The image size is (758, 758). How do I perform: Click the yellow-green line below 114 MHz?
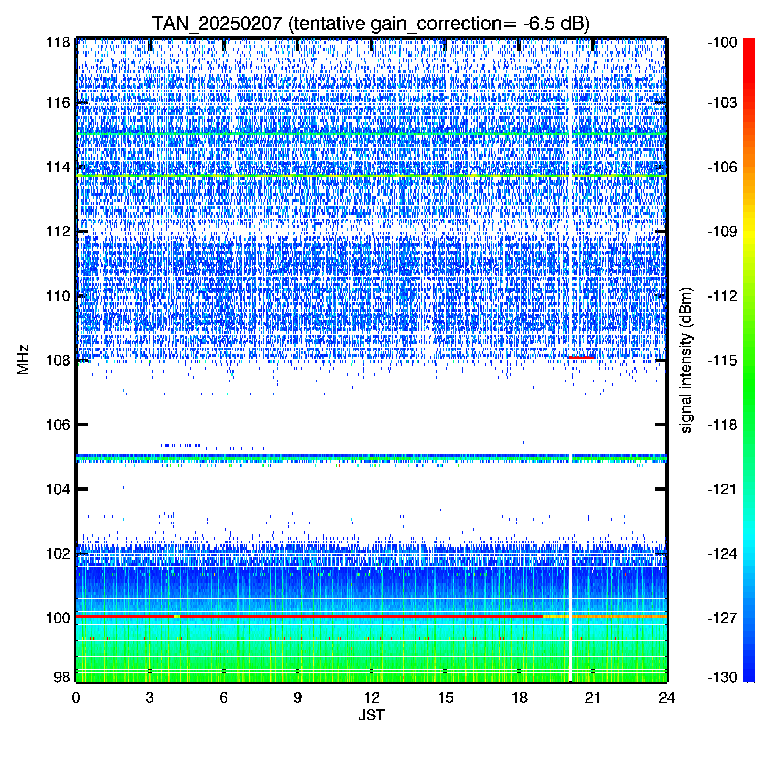click(x=371, y=175)
